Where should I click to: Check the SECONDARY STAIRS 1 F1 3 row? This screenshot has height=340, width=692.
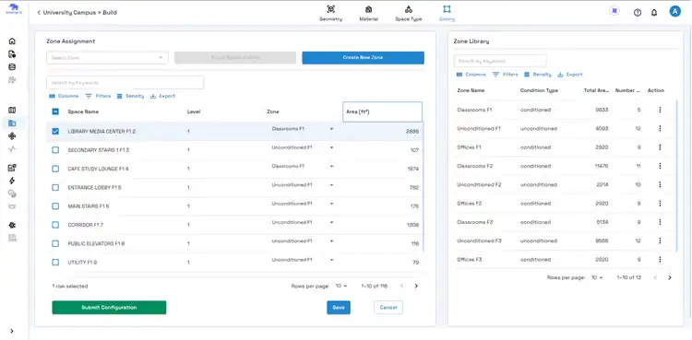pyautogui.click(x=55, y=150)
